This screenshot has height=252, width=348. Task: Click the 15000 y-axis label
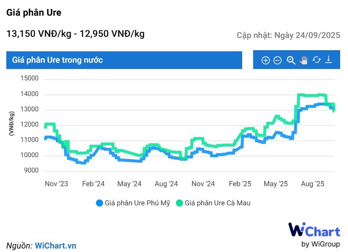[x=29, y=79]
